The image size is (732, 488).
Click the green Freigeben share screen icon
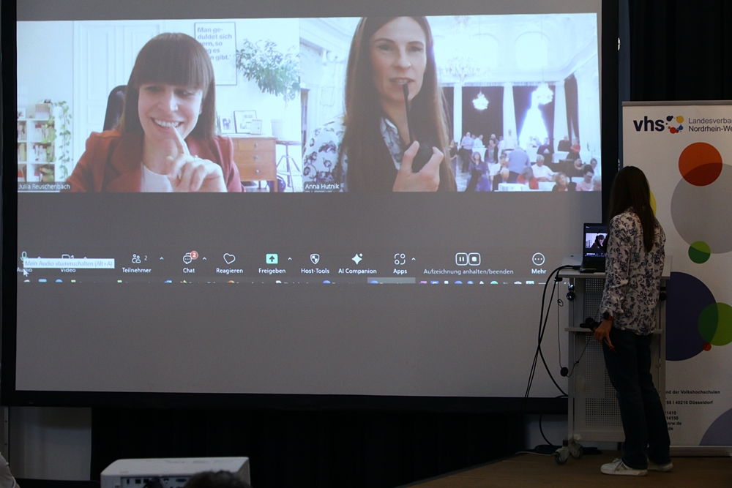click(x=272, y=259)
